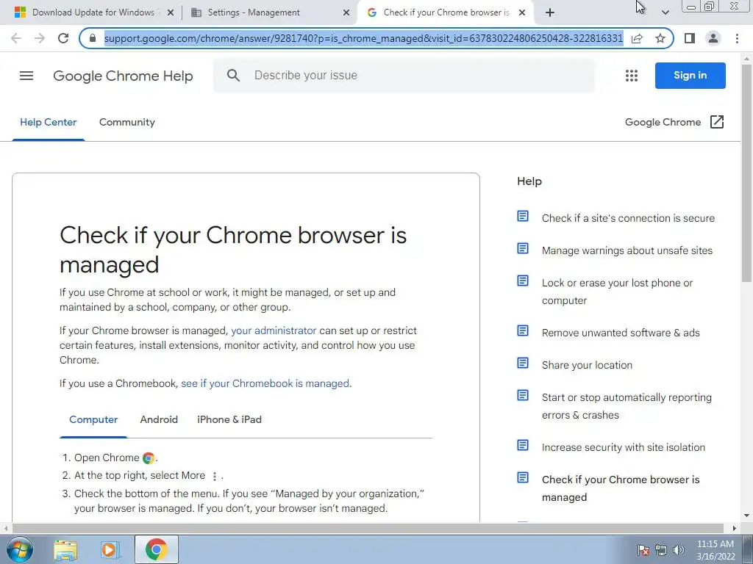
Task: Open 'see if your Chromebook is managed' link
Action: coord(265,383)
